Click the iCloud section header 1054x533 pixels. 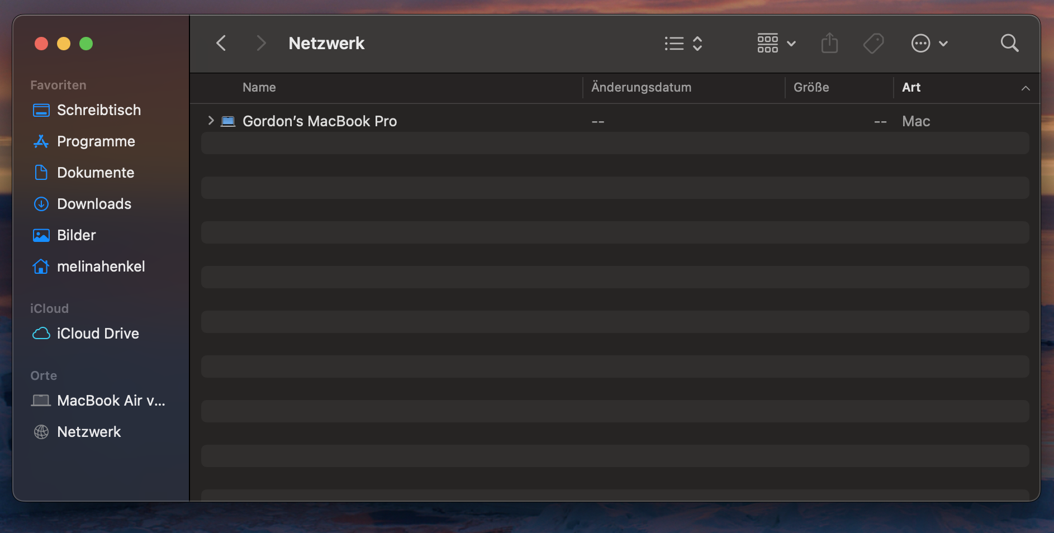49,308
